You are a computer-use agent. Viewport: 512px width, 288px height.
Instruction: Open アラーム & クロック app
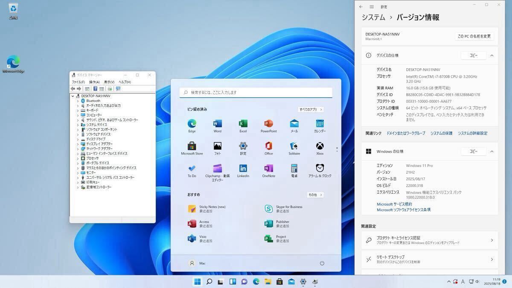point(320,168)
